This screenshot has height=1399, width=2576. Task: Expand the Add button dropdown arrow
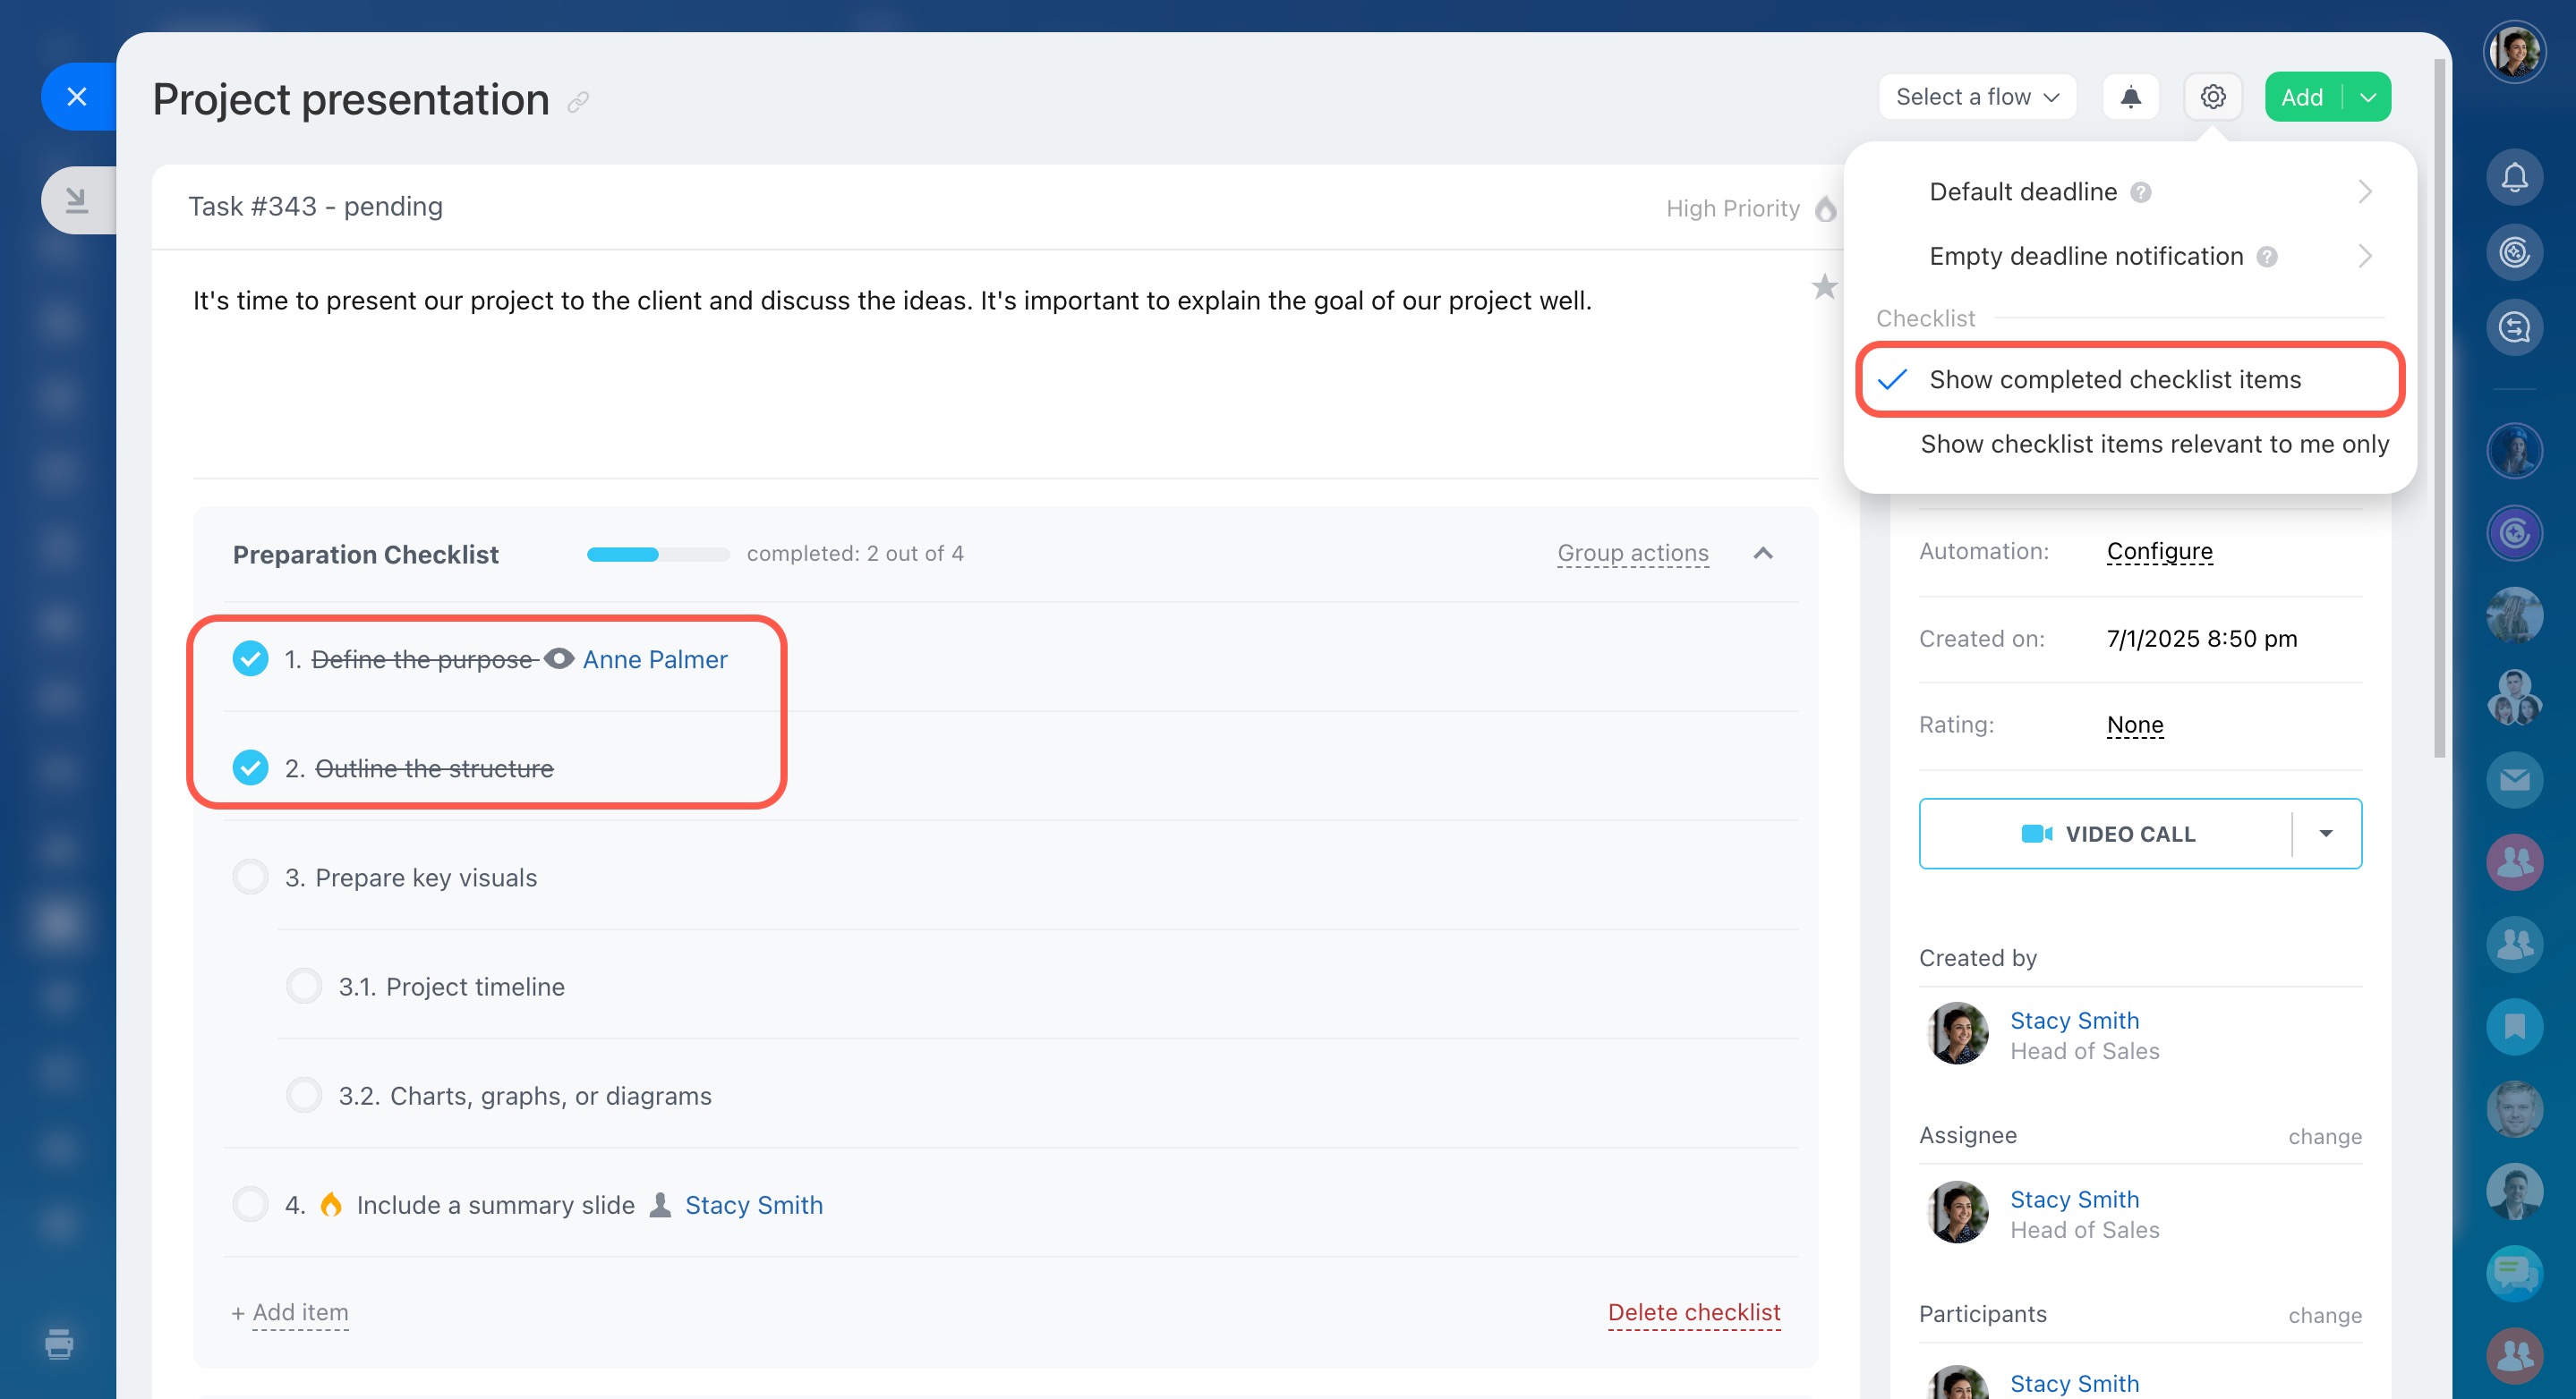coord(2367,97)
